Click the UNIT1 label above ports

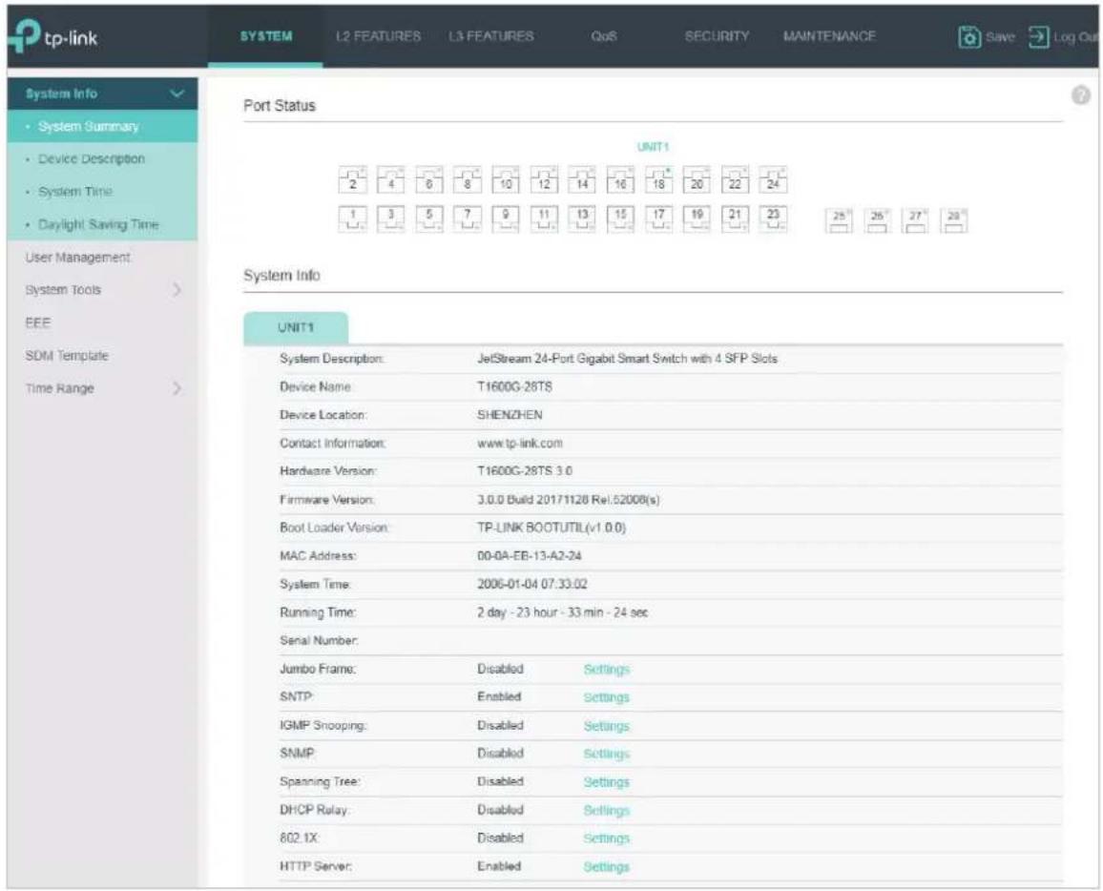(653, 147)
